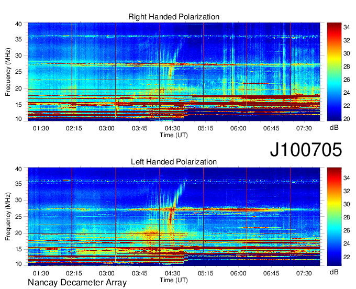Viewport: 356px width, 289px height.
Task: Click the 03:00 tick on Right Handed time axis
Action: pyautogui.click(x=107, y=128)
